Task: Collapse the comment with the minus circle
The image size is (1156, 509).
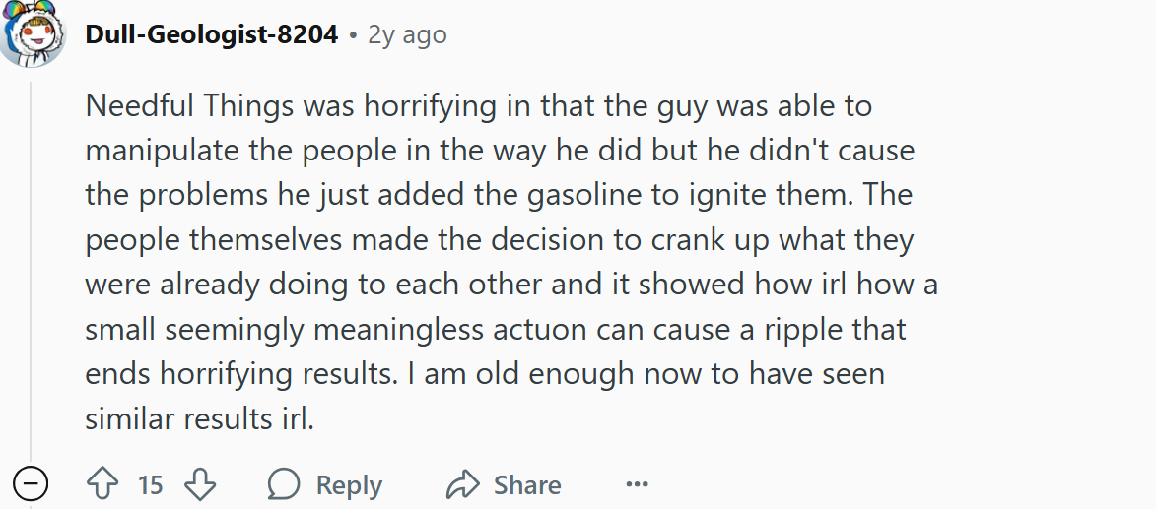Action: [32, 484]
